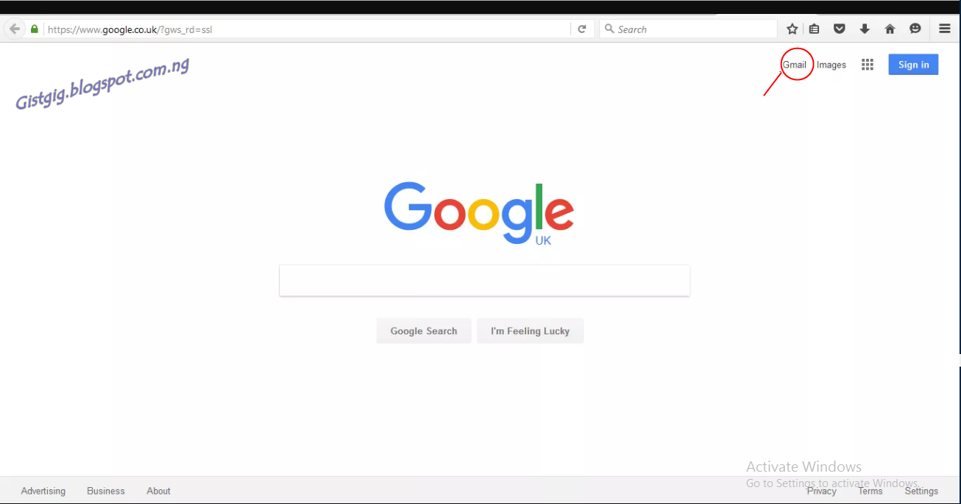Bookmark this page with the star icon
961x504 pixels.
(792, 29)
